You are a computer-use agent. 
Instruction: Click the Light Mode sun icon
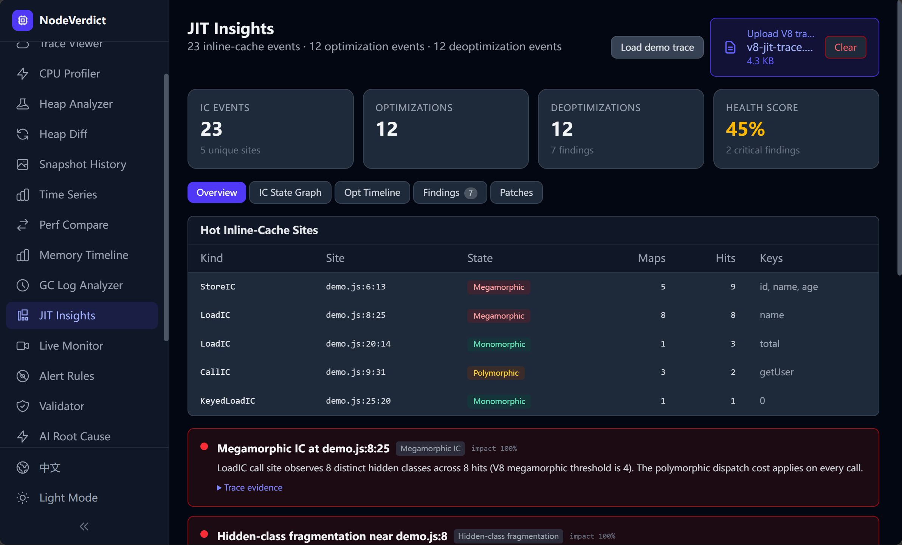click(x=23, y=498)
